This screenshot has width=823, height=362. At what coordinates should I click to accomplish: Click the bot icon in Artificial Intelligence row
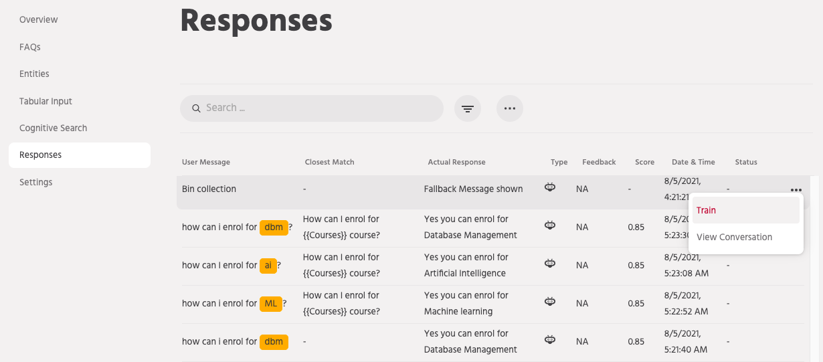point(550,264)
